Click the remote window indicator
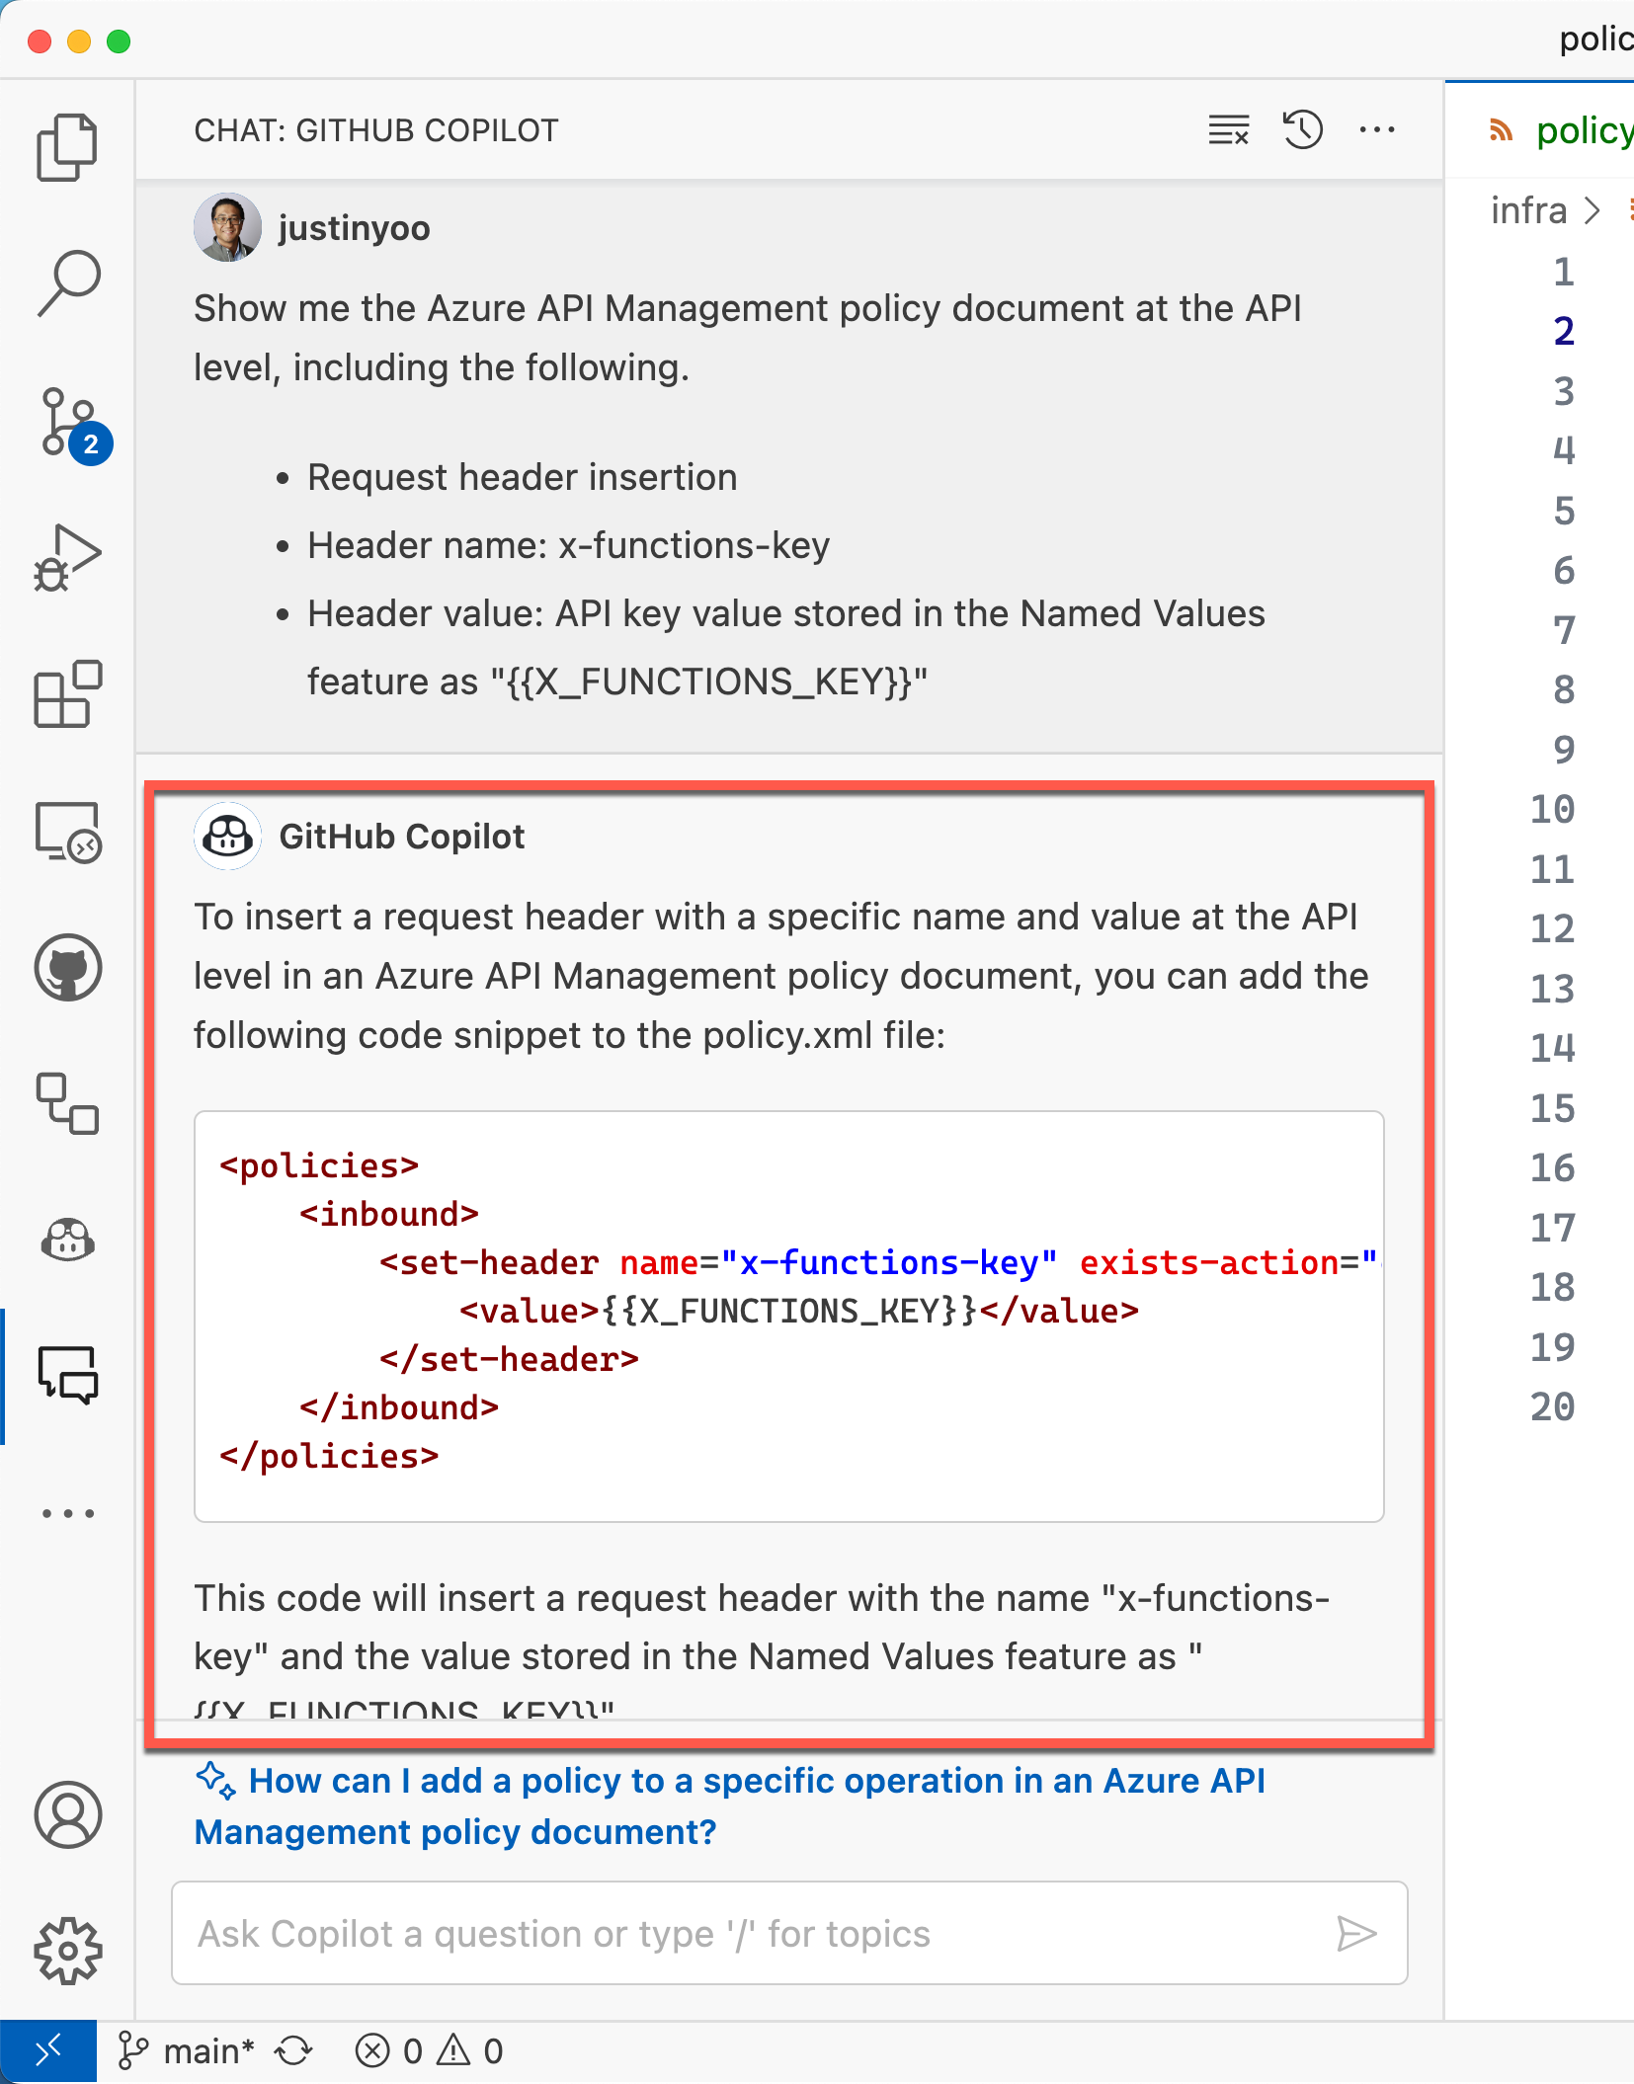 [49, 2050]
